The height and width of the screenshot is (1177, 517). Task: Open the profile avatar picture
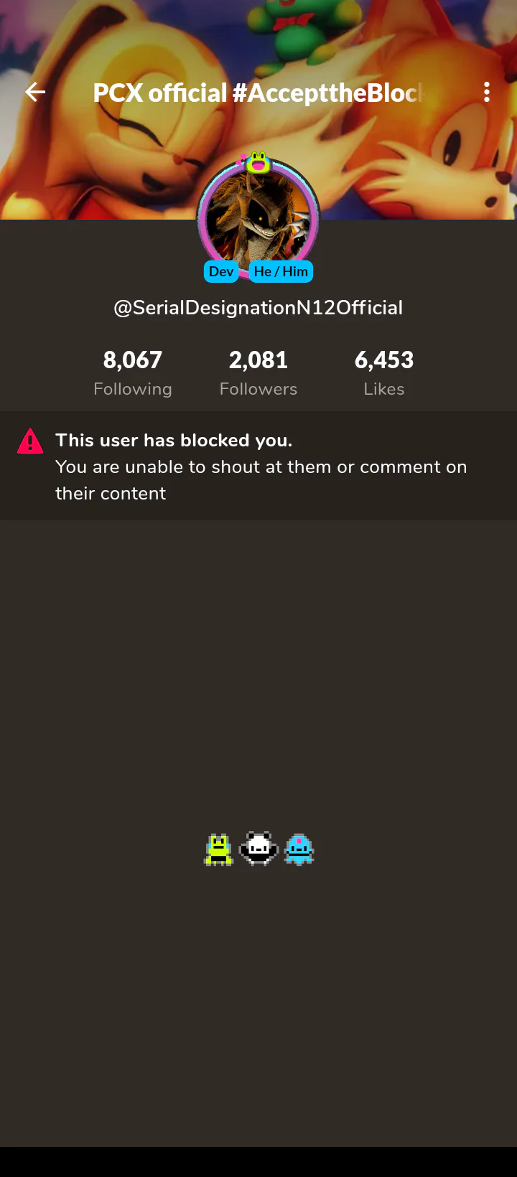click(x=258, y=218)
